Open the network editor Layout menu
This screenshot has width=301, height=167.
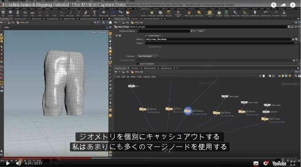pos(146,76)
